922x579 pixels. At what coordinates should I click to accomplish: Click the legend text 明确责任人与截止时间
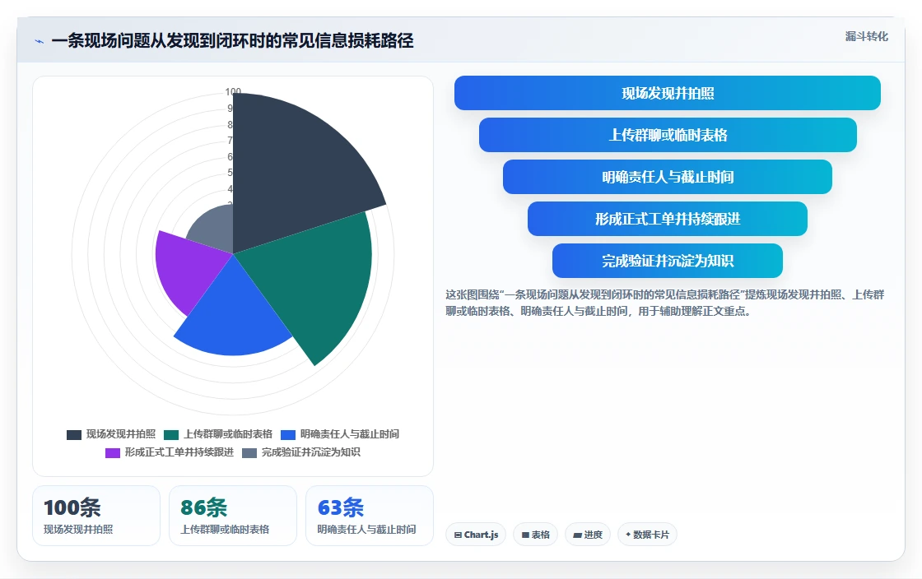pyautogui.click(x=349, y=434)
